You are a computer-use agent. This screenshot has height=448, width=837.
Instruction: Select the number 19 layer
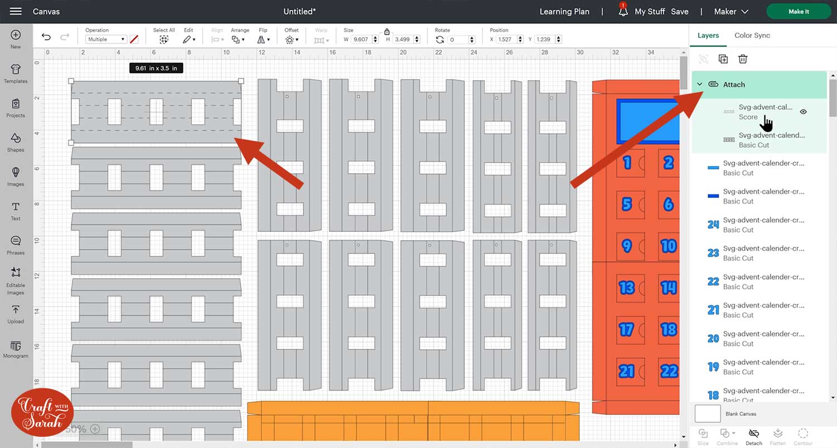tap(760, 367)
